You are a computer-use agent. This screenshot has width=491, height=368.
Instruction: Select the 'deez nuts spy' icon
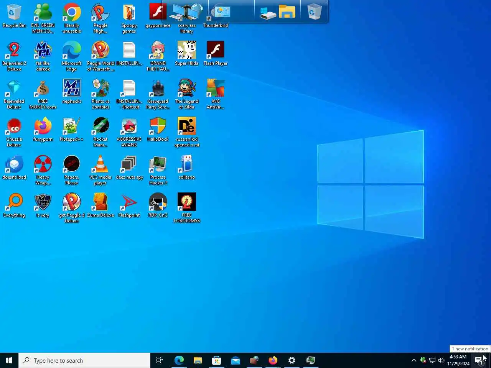click(129, 168)
